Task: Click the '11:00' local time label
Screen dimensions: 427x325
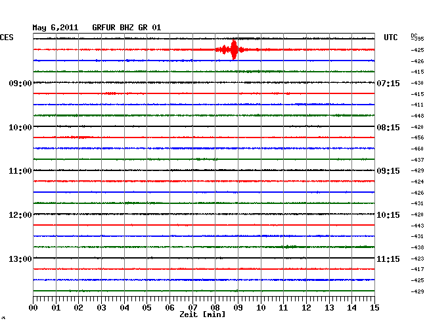Action: tap(20, 171)
